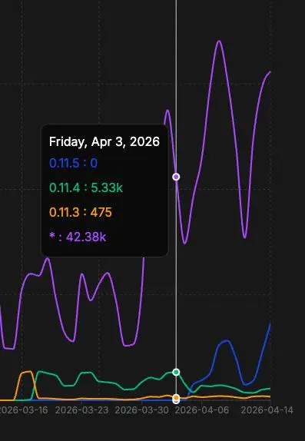Click the purple data point on hover line
The height and width of the screenshot is (441, 305).
[x=176, y=177]
